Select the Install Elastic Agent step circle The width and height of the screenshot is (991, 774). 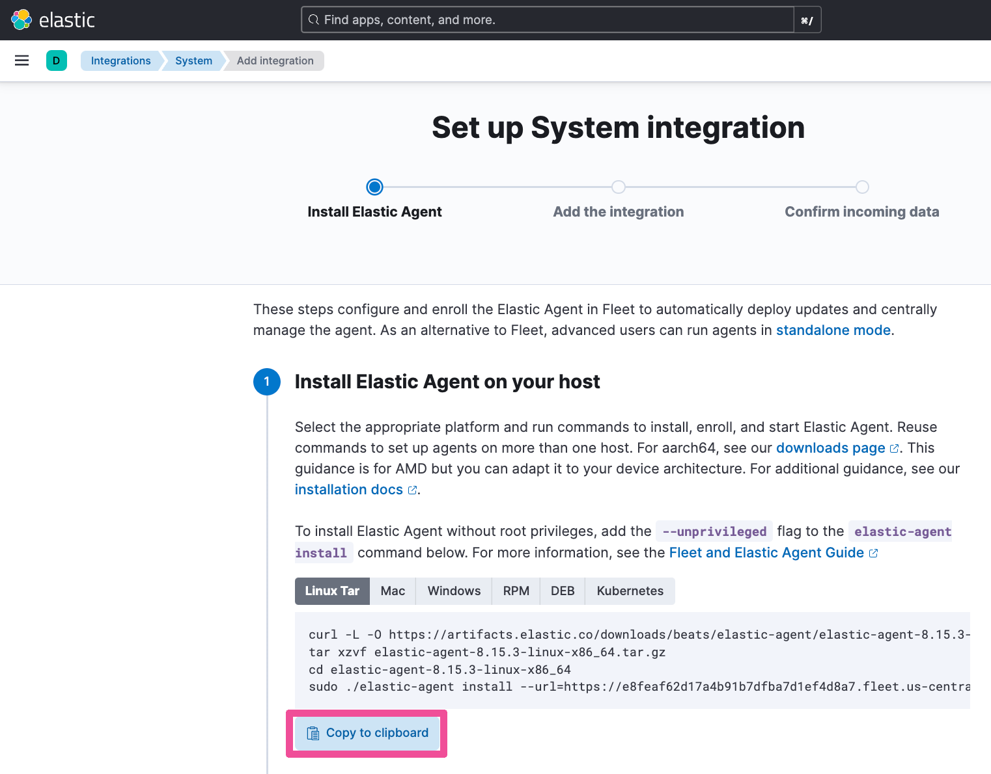tap(374, 187)
